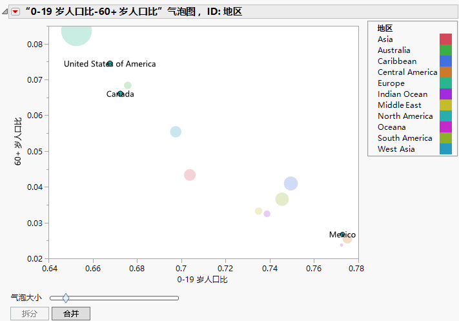The height and width of the screenshot is (321, 459).
Task: Select the Indian Ocean purple legend swatch
Action: [445, 94]
